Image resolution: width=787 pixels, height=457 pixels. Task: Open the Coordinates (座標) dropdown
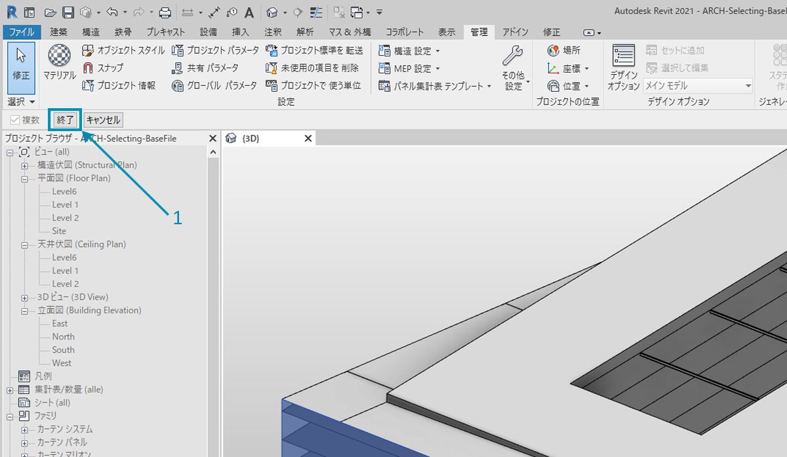[568, 68]
